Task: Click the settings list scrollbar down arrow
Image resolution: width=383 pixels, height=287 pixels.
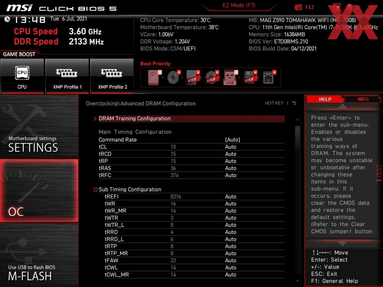Action: tap(297, 281)
